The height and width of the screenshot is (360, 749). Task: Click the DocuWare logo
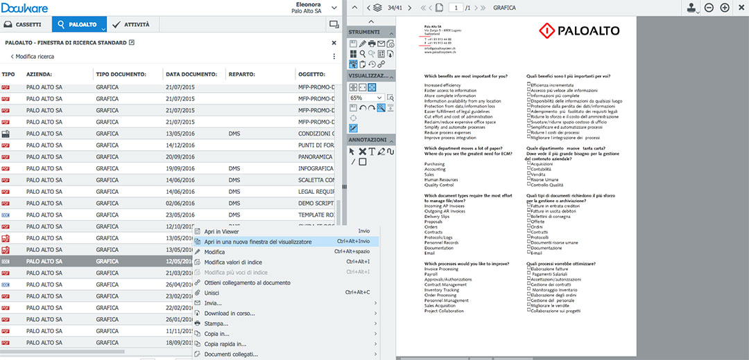coord(24,8)
